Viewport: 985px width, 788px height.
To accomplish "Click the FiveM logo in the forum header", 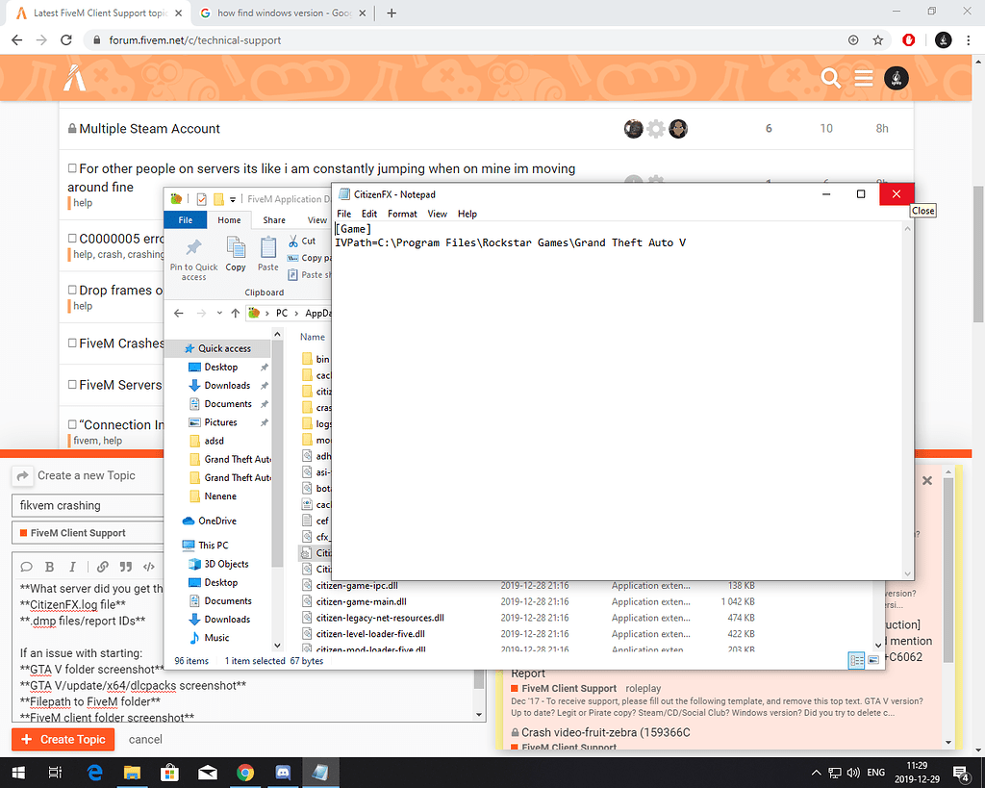I will [x=74, y=79].
